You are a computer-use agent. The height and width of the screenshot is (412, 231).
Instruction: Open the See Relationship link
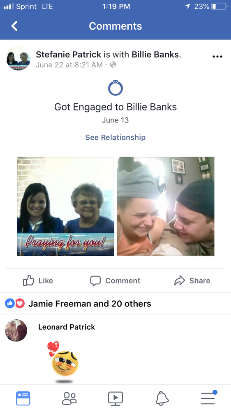click(115, 138)
